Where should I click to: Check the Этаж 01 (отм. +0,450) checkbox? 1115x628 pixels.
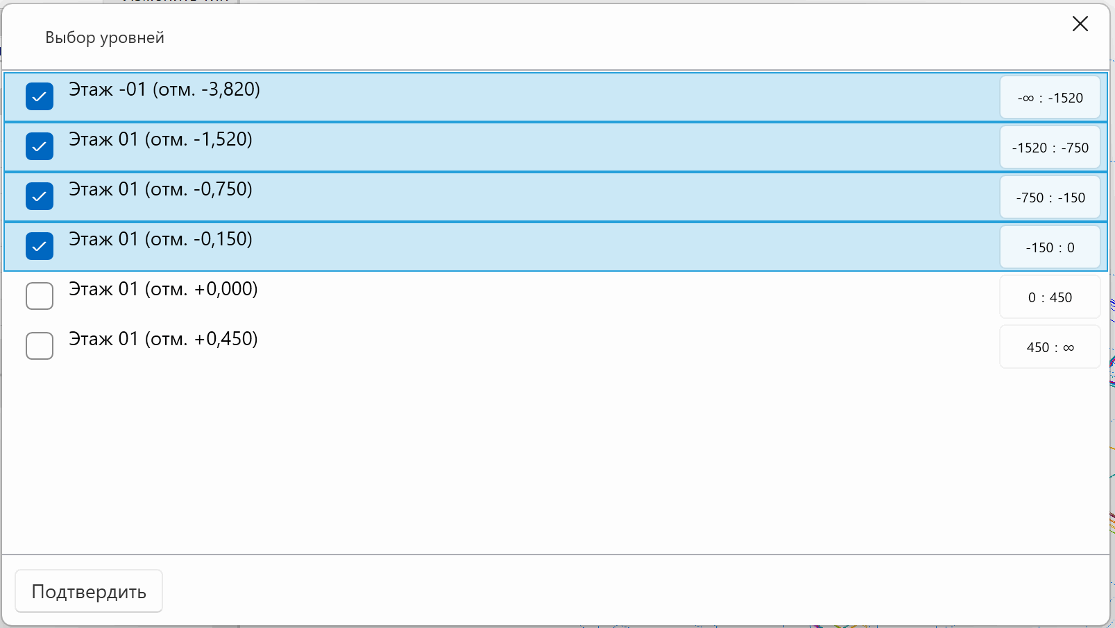pyautogui.click(x=40, y=346)
